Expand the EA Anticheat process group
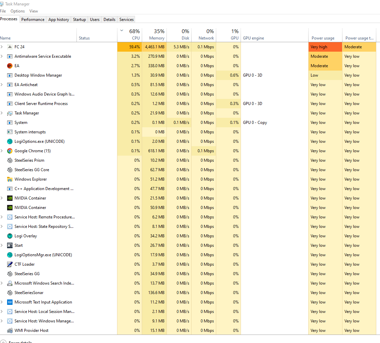The height and width of the screenshot is (343, 380). click(x=2, y=85)
